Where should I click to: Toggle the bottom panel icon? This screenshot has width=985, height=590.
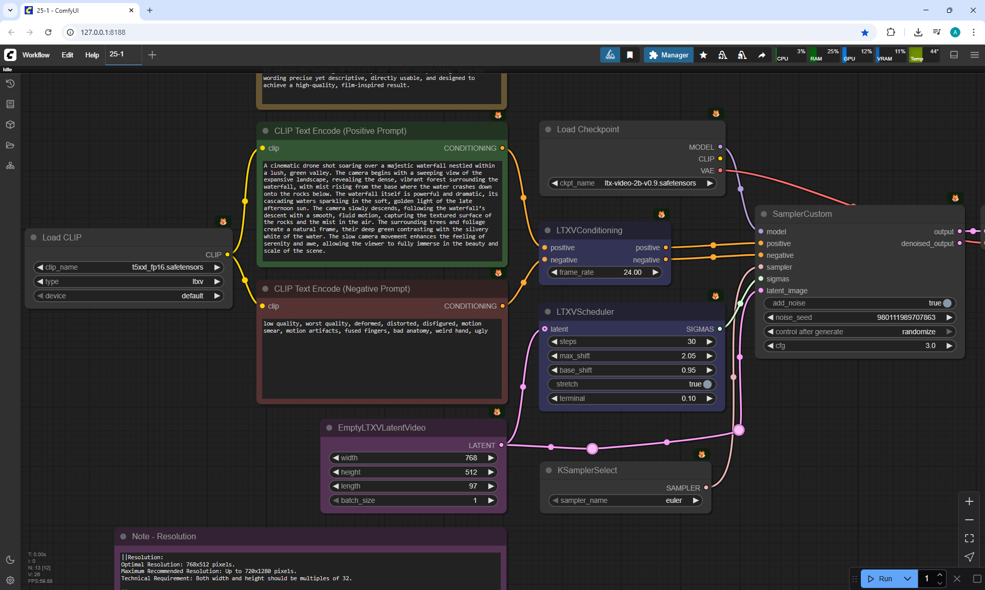954,55
